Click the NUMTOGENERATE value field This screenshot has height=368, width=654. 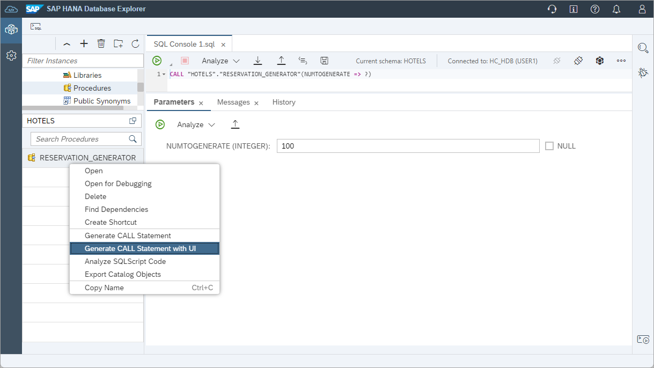pyautogui.click(x=408, y=146)
